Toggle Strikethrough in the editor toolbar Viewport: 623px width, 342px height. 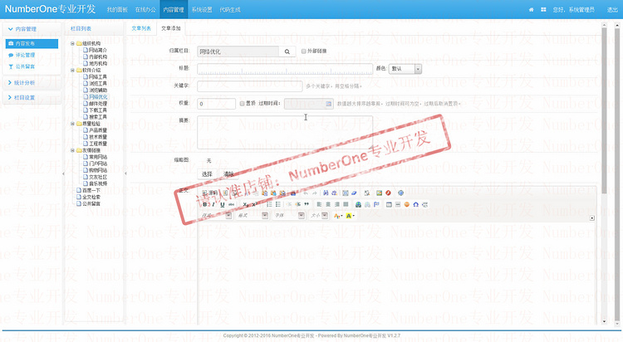click(x=231, y=204)
